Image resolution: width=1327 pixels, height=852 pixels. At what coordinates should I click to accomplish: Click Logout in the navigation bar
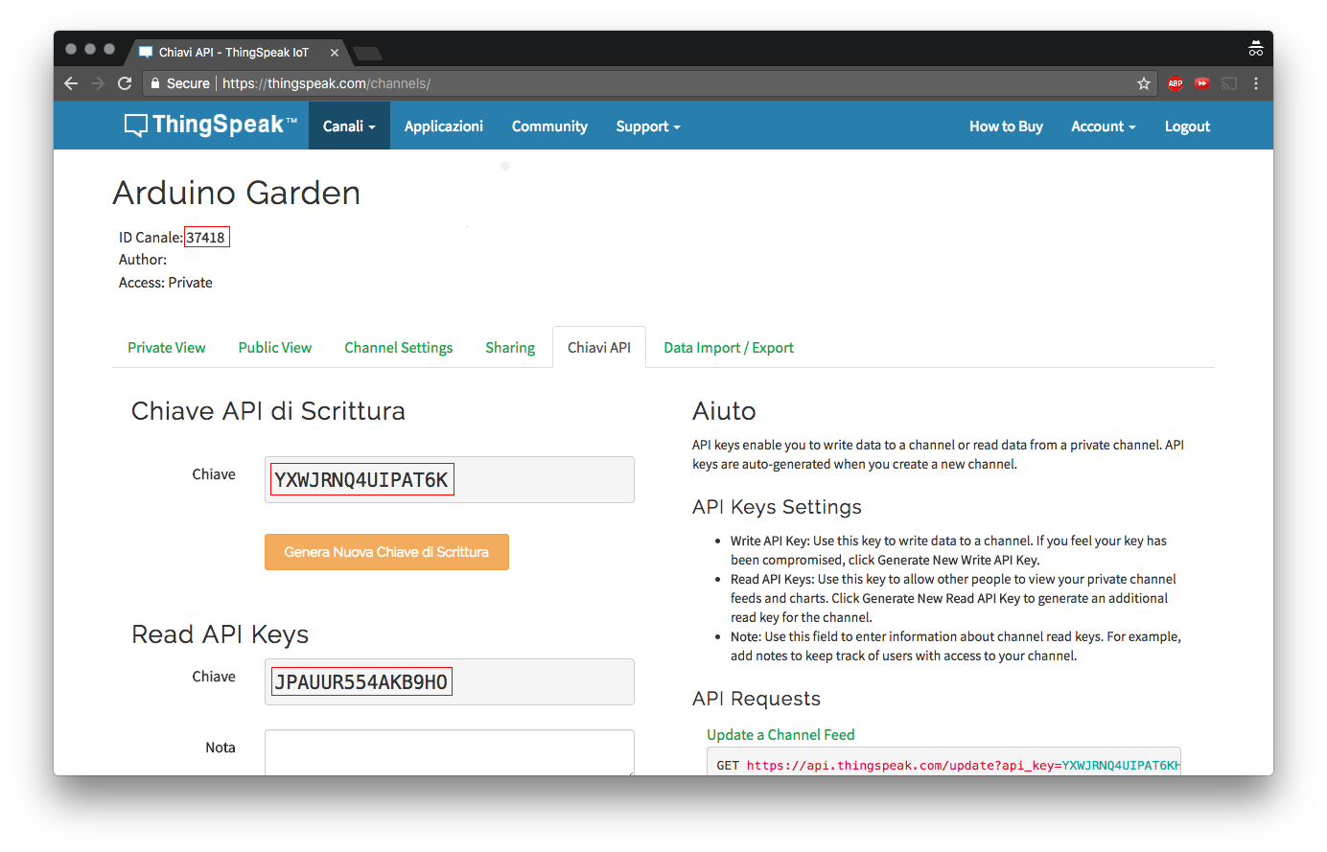coord(1187,126)
